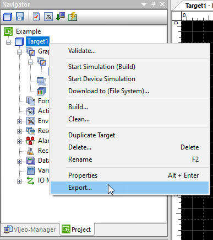Select the Target1 tree label
Image resolution: width=213 pixels, height=240 pixels.
tap(37, 41)
